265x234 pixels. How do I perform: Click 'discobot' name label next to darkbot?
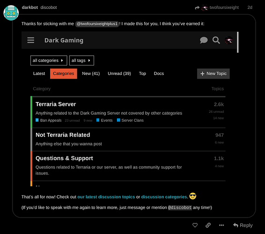click(49, 7)
